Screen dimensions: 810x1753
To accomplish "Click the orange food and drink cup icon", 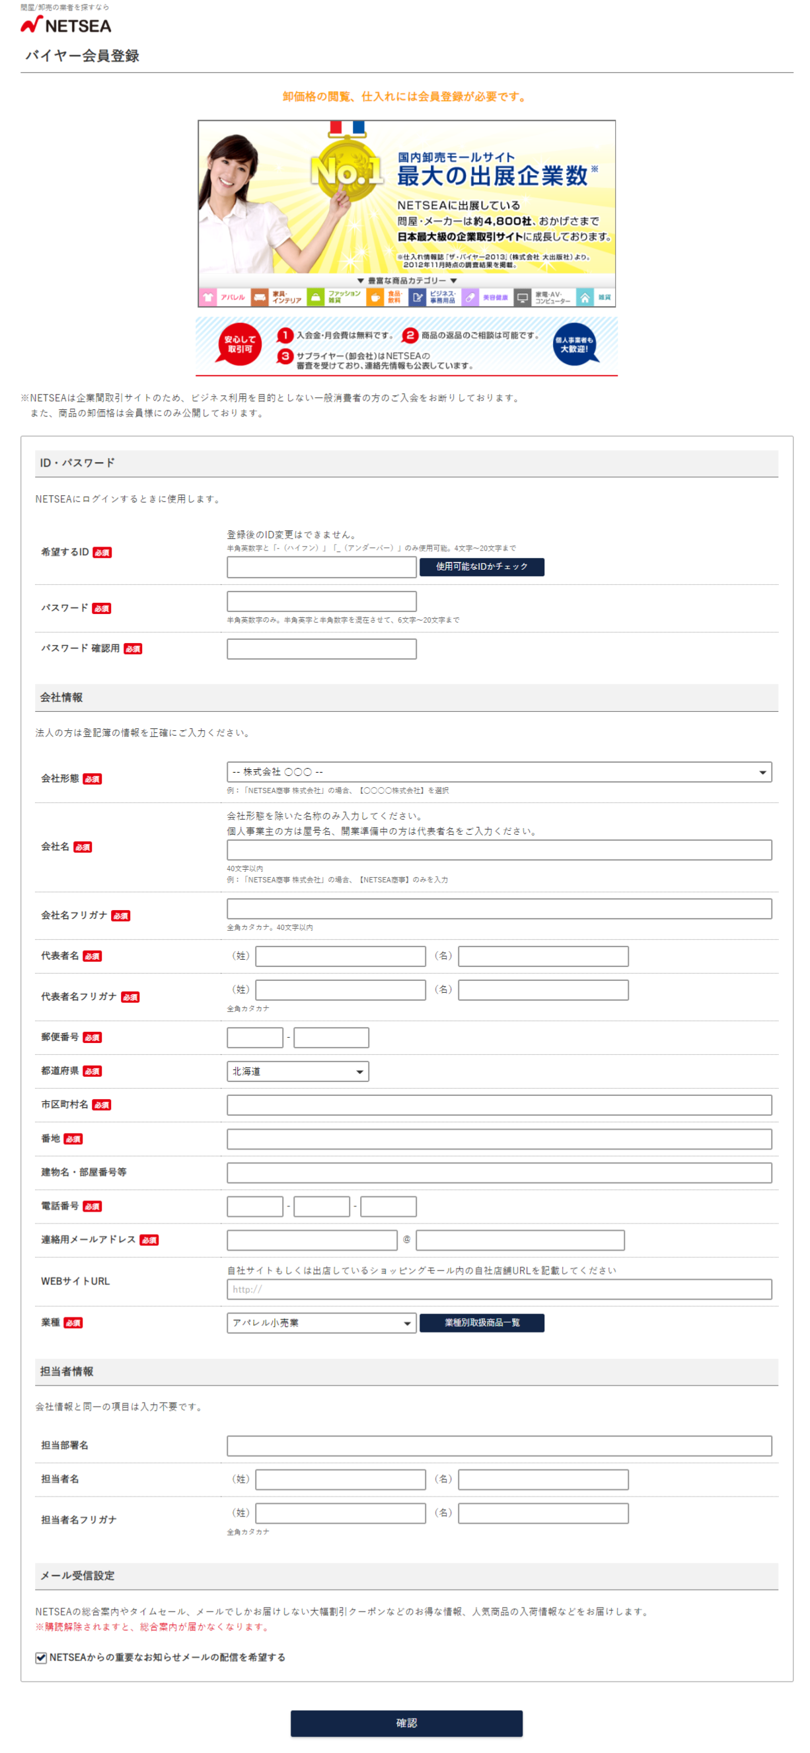I will (375, 297).
